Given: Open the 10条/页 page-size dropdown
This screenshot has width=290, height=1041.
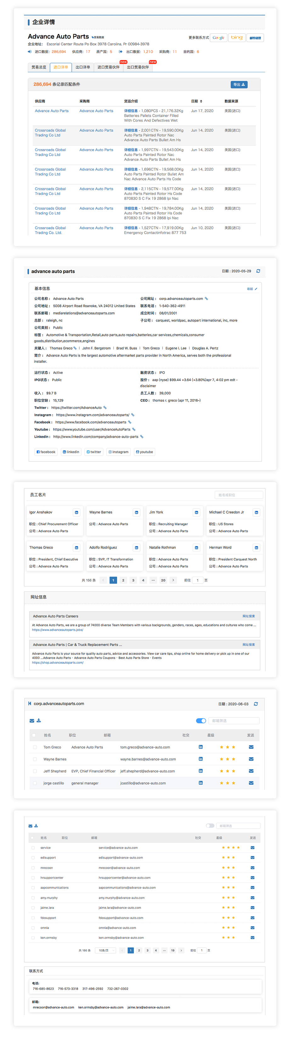Looking at the screenshot, I should 106,950.
